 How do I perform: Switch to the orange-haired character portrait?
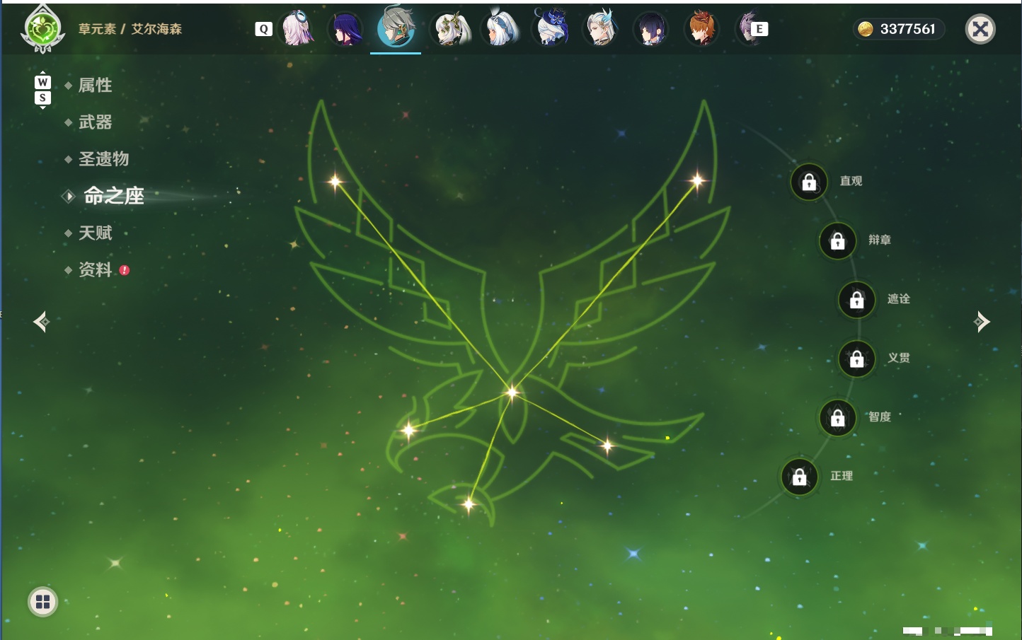tap(701, 29)
